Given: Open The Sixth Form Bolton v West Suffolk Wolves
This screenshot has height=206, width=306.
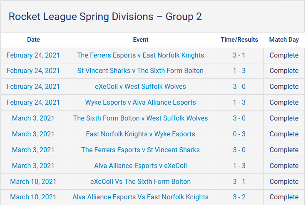Looking at the screenshot, I should pos(140,118).
